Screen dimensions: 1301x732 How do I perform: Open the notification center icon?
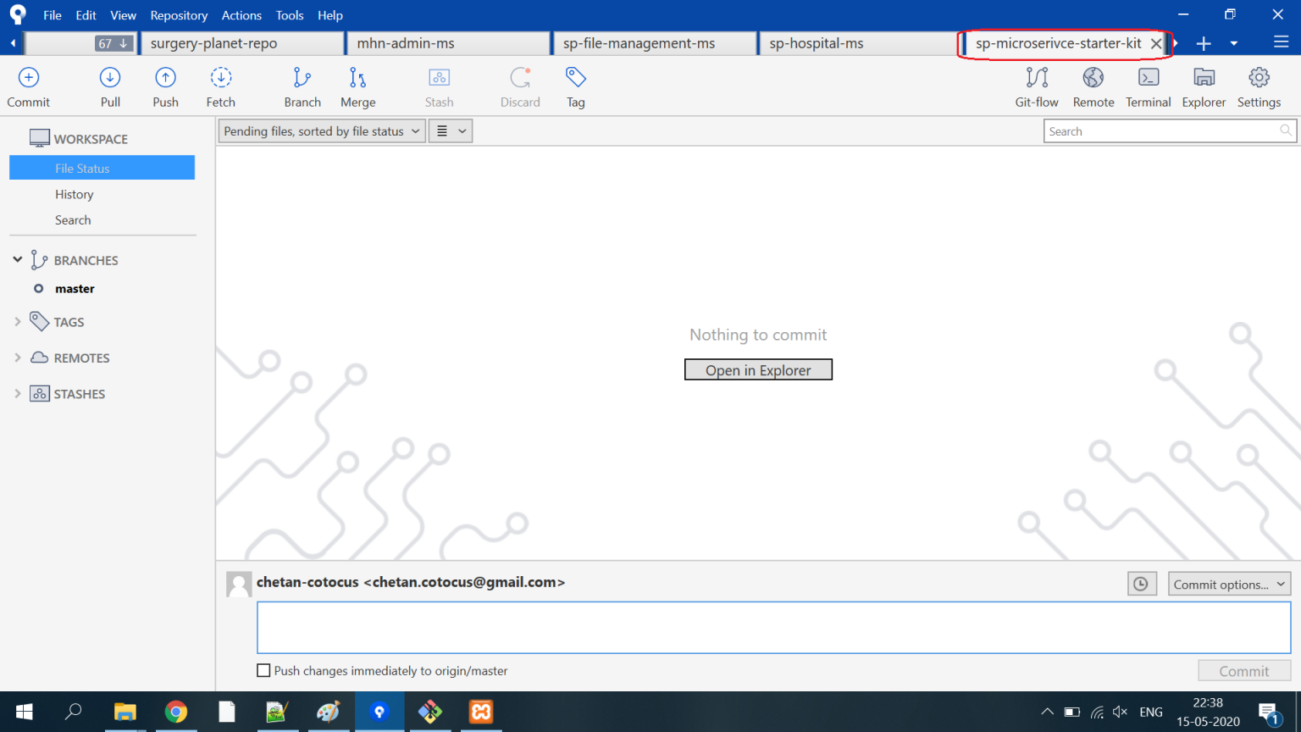click(1269, 713)
